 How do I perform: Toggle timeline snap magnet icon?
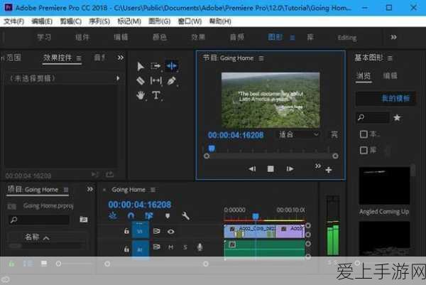[x=131, y=216]
